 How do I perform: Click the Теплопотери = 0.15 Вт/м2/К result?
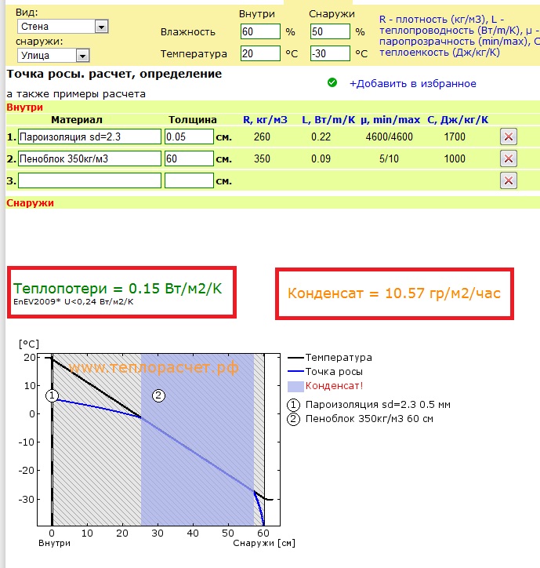pos(118,289)
